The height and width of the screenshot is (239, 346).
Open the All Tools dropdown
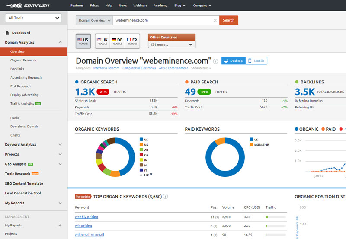pos(33,18)
